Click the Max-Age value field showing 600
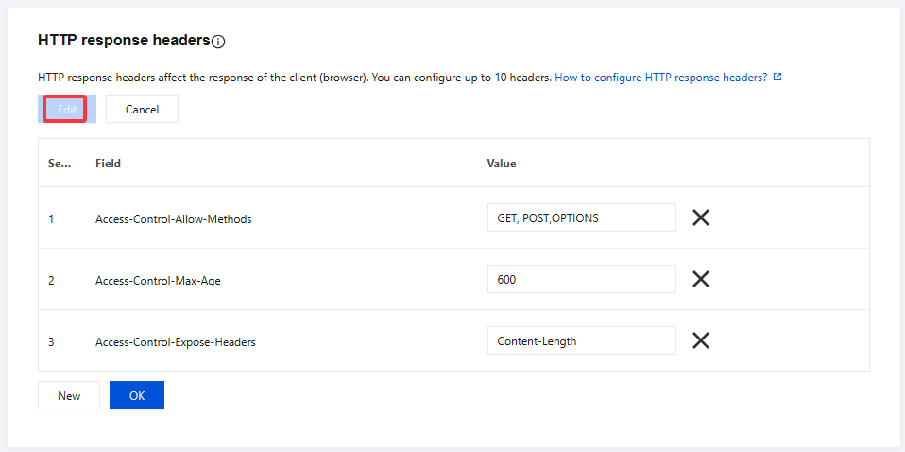Image resolution: width=905 pixels, height=452 pixels. tap(581, 279)
